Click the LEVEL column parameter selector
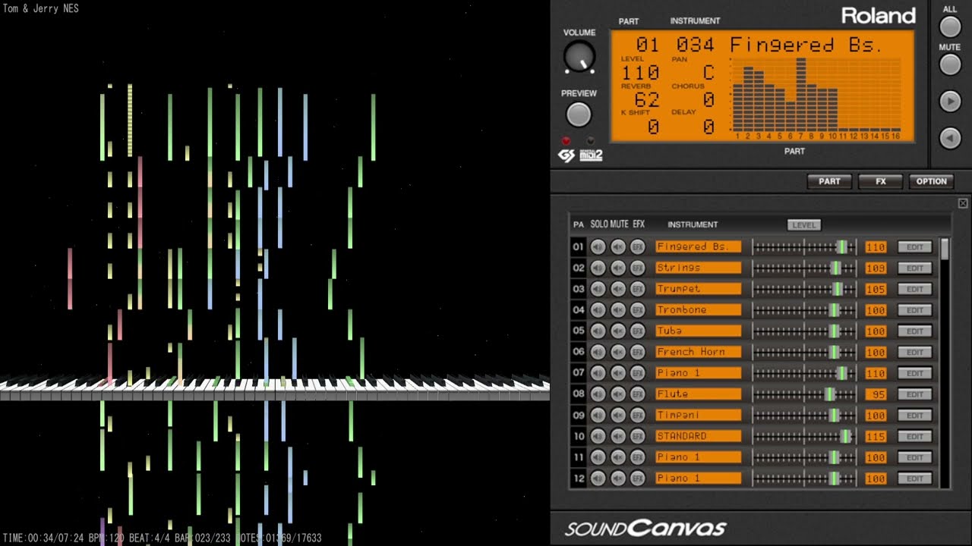The height and width of the screenshot is (546, 972). (803, 224)
